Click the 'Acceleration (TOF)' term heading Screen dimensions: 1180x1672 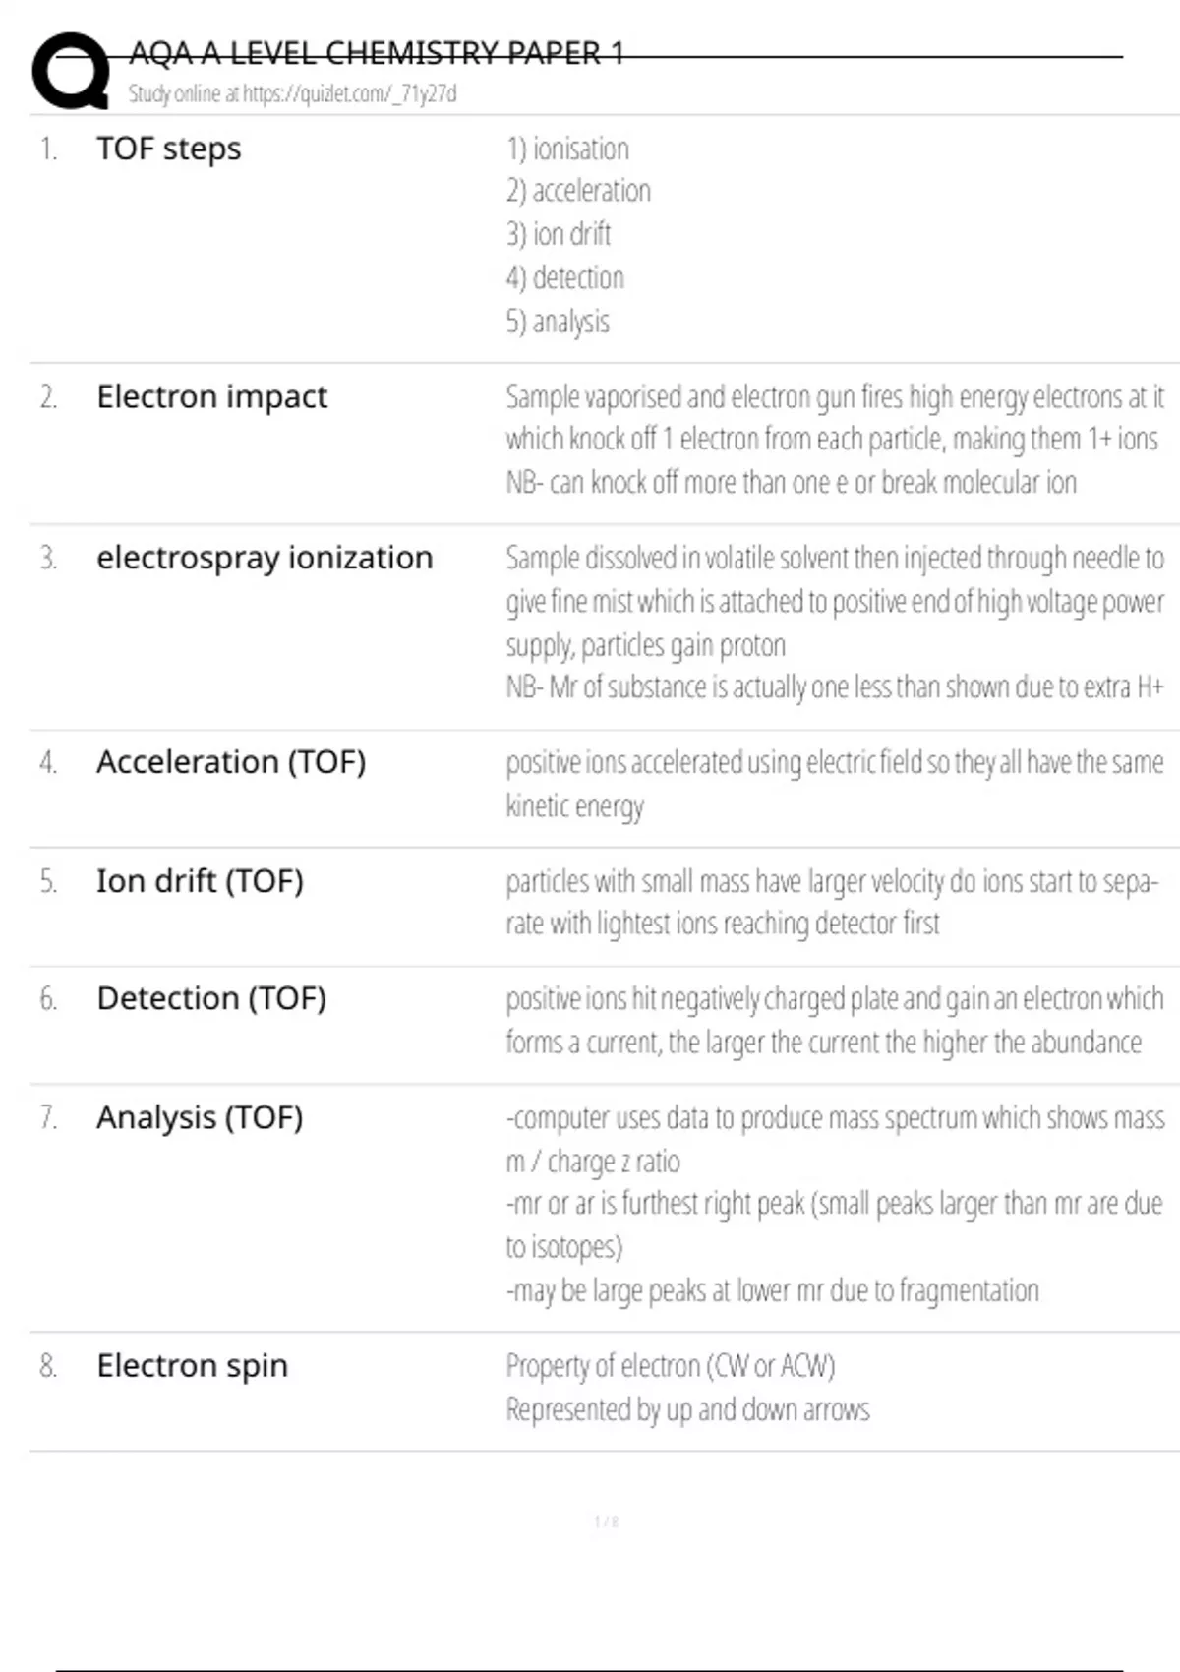click(231, 762)
